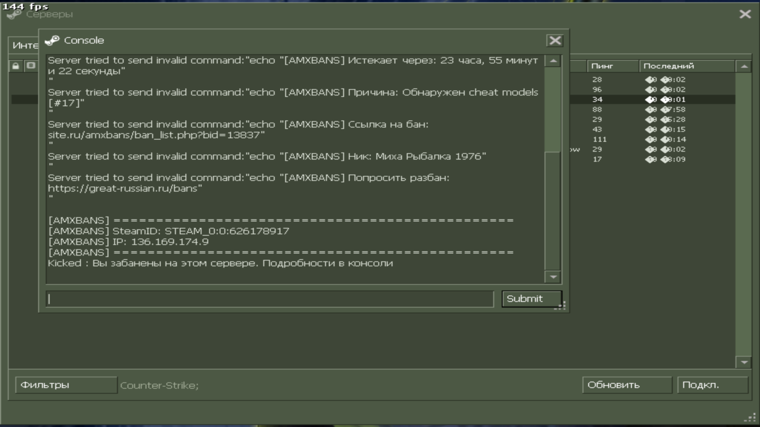Open the Фильтры panel
This screenshot has width=760, height=427.
[66, 385]
